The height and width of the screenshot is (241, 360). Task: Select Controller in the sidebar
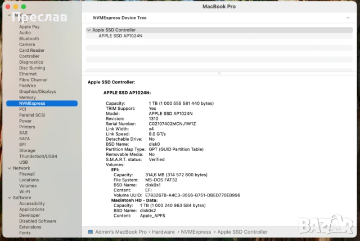(x=29, y=56)
